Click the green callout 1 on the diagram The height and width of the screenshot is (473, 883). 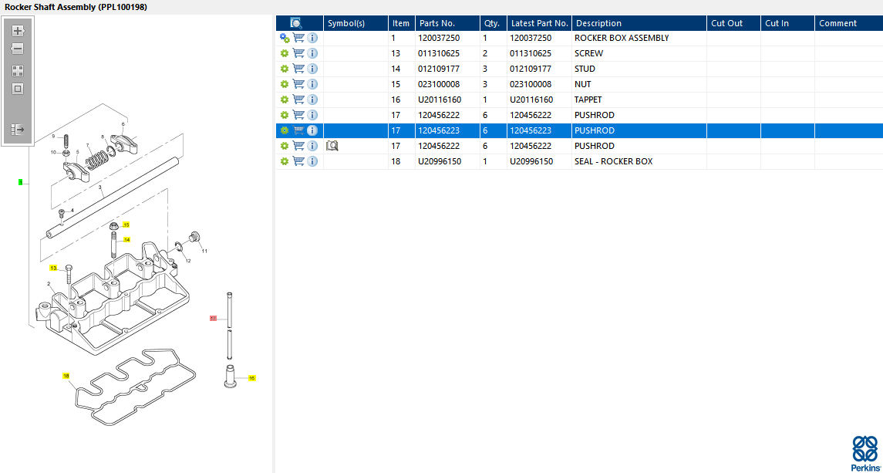tap(21, 182)
